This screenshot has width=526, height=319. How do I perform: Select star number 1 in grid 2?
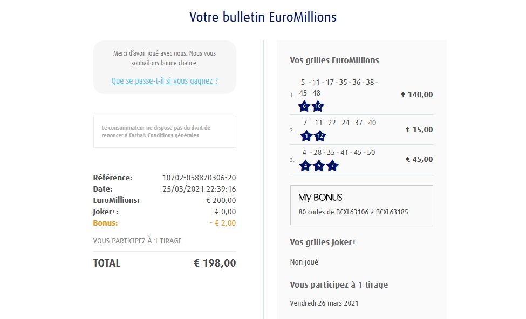[x=306, y=136]
